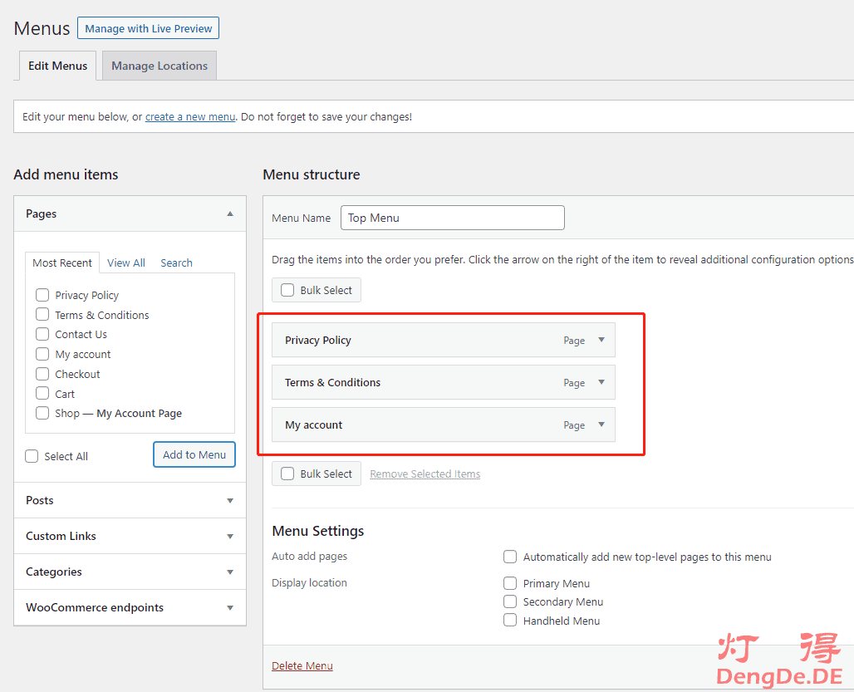Expand the Terms & Conditions menu item options

click(601, 382)
